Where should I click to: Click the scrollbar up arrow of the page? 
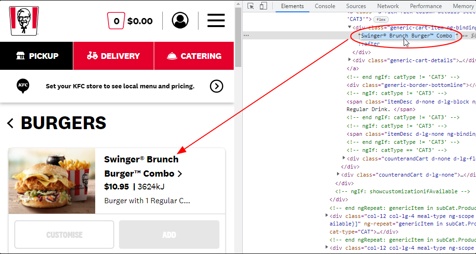point(238,4)
